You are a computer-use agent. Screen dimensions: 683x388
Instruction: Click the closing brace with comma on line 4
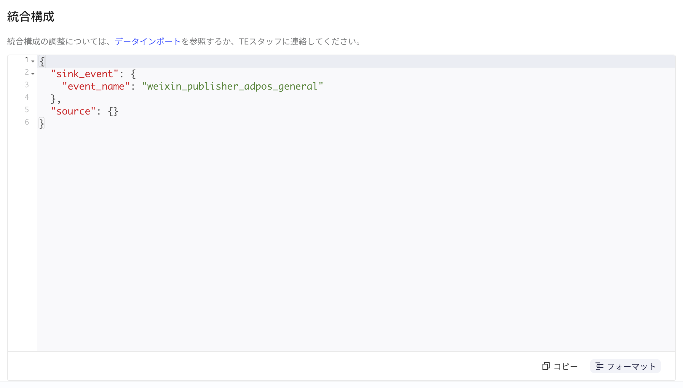[56, 99]
